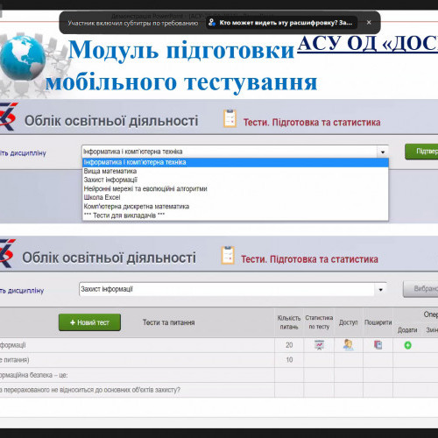Viewport: 438px width, 438px height.
Task: Open the Захист інформації combo box
Action: tap(233, 289)
